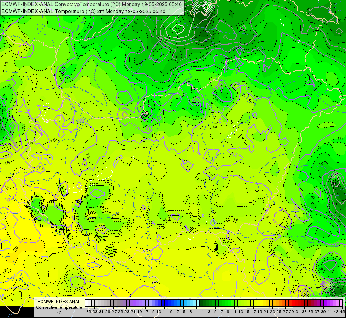Click the legend scale value '25'

tap(279, 312)
